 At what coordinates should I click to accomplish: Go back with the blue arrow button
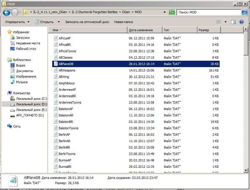click(x=6, y=12)
